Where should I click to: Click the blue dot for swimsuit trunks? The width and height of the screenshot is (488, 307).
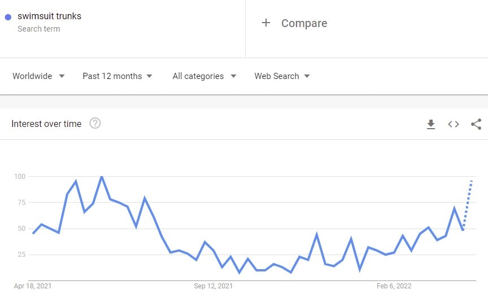(8, 17)
